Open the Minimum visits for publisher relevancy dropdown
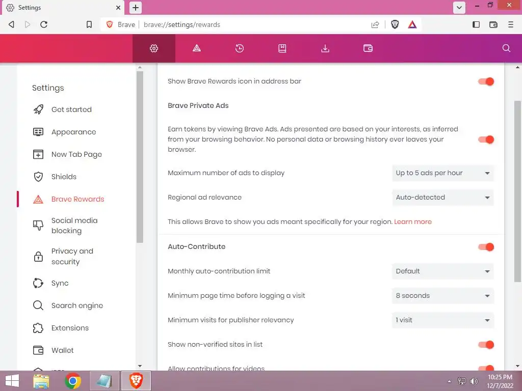 coord(443,320)
